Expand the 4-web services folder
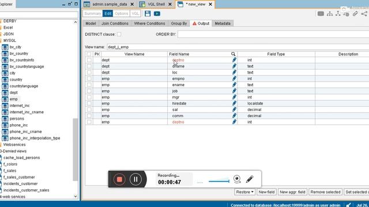 click(x=13, y=197)
